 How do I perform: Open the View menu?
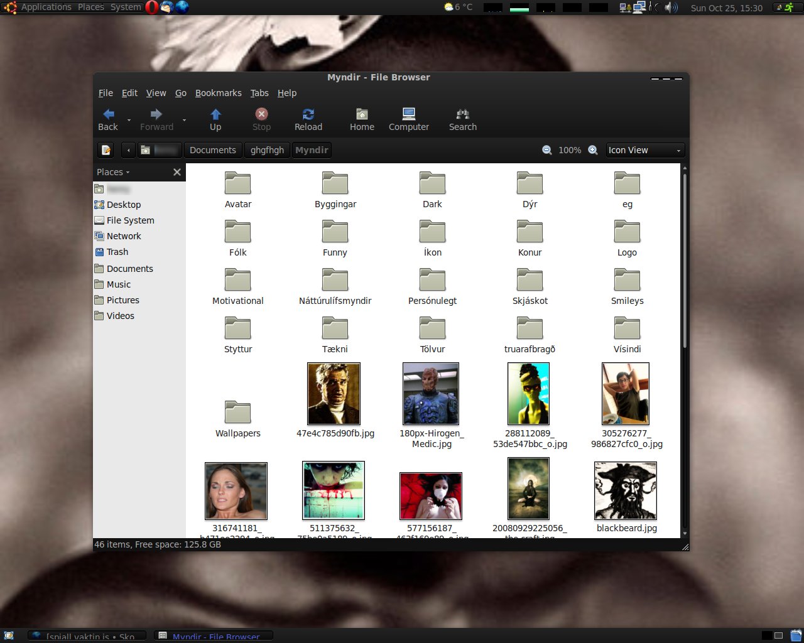pyautogui.click(x=156, y=93)
